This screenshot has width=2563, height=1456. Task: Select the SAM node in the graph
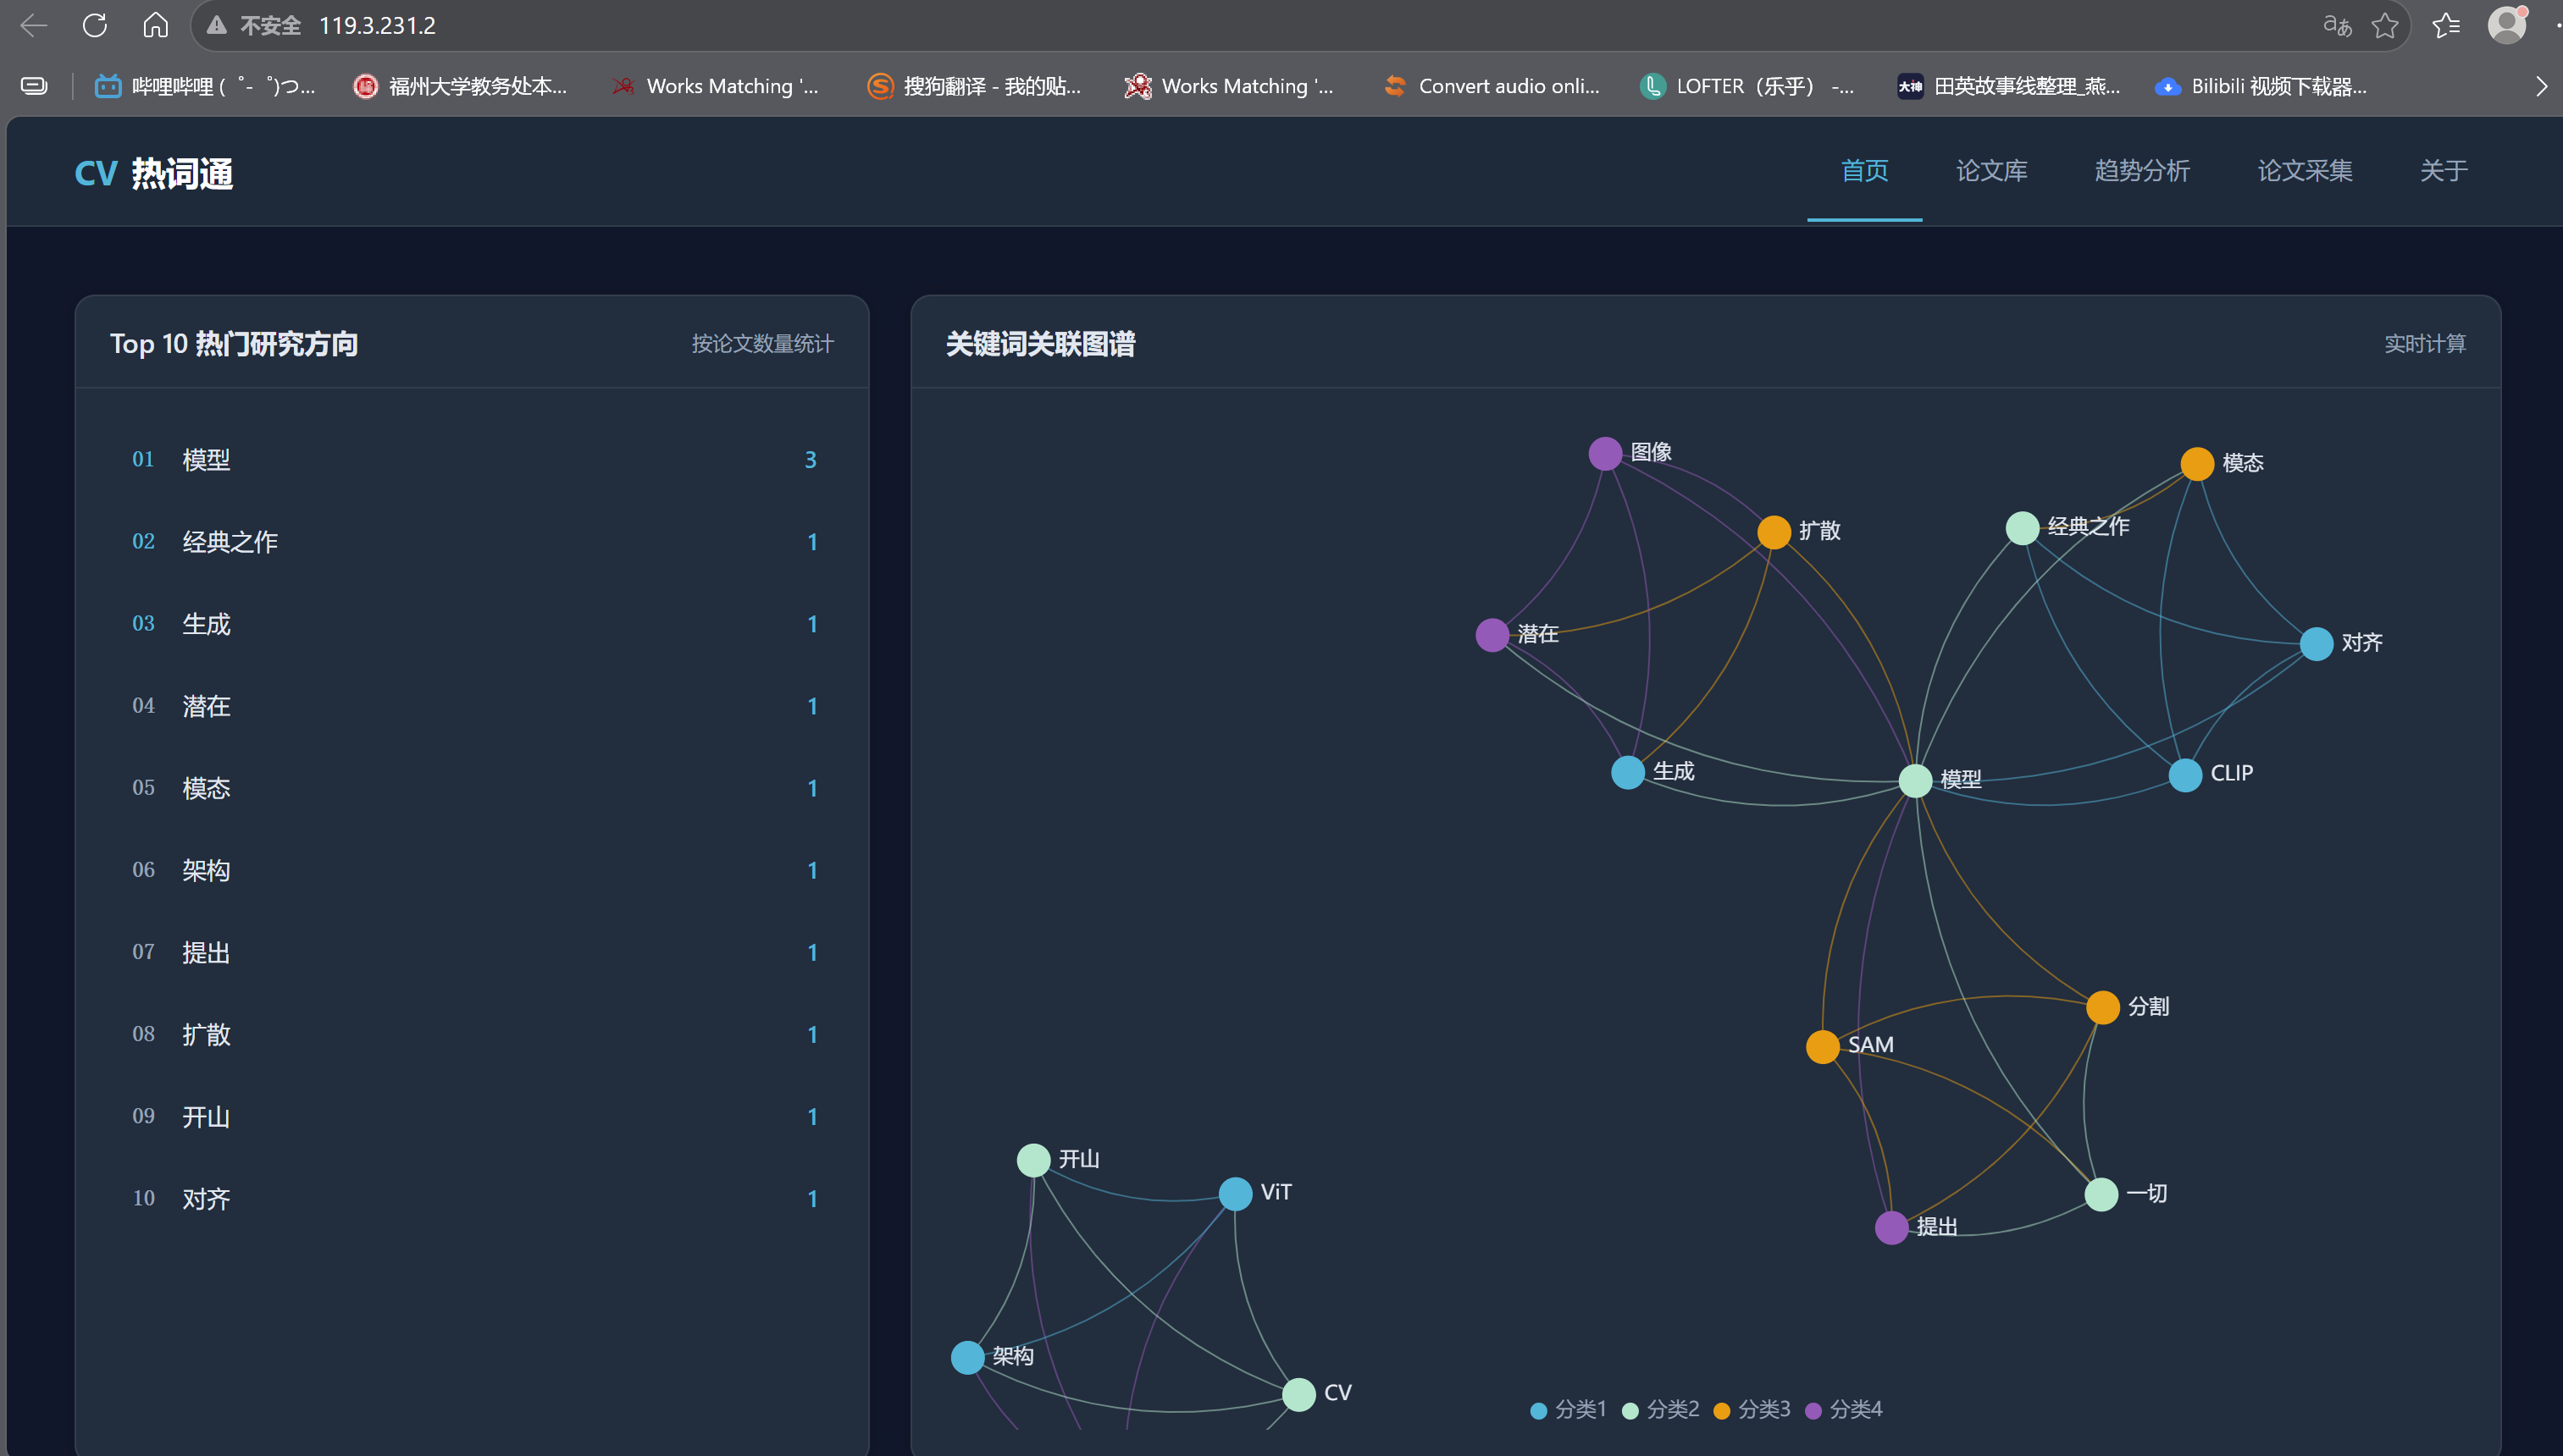coord(1823,1047)
